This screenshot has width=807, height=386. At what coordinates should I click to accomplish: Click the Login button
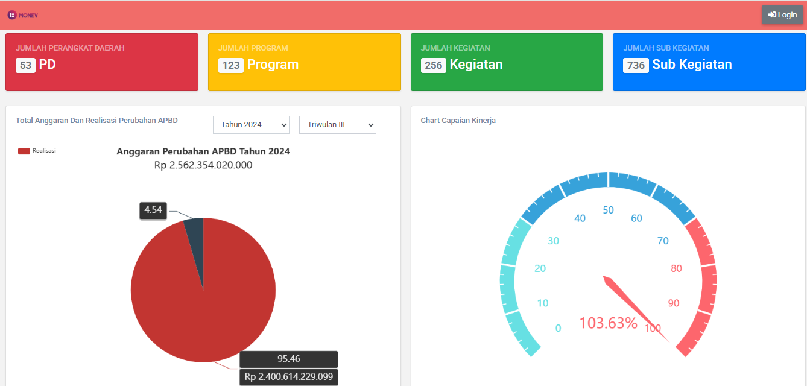click(x=782, y=15)
